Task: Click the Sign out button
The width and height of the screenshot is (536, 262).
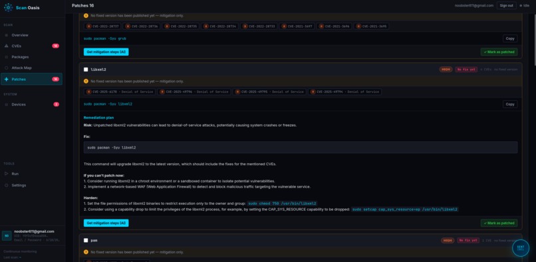Action: coord(506,5)
